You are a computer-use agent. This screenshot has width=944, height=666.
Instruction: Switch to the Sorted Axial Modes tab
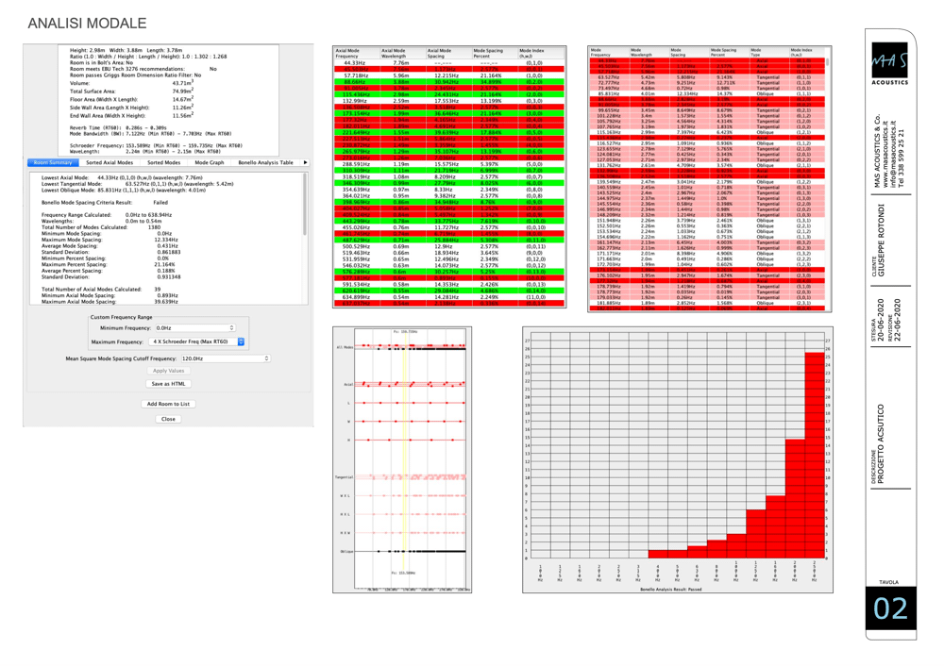coord(109,162)
